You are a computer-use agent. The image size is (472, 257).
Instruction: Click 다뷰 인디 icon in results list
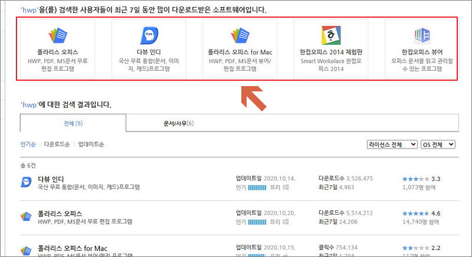click(26, 182)
